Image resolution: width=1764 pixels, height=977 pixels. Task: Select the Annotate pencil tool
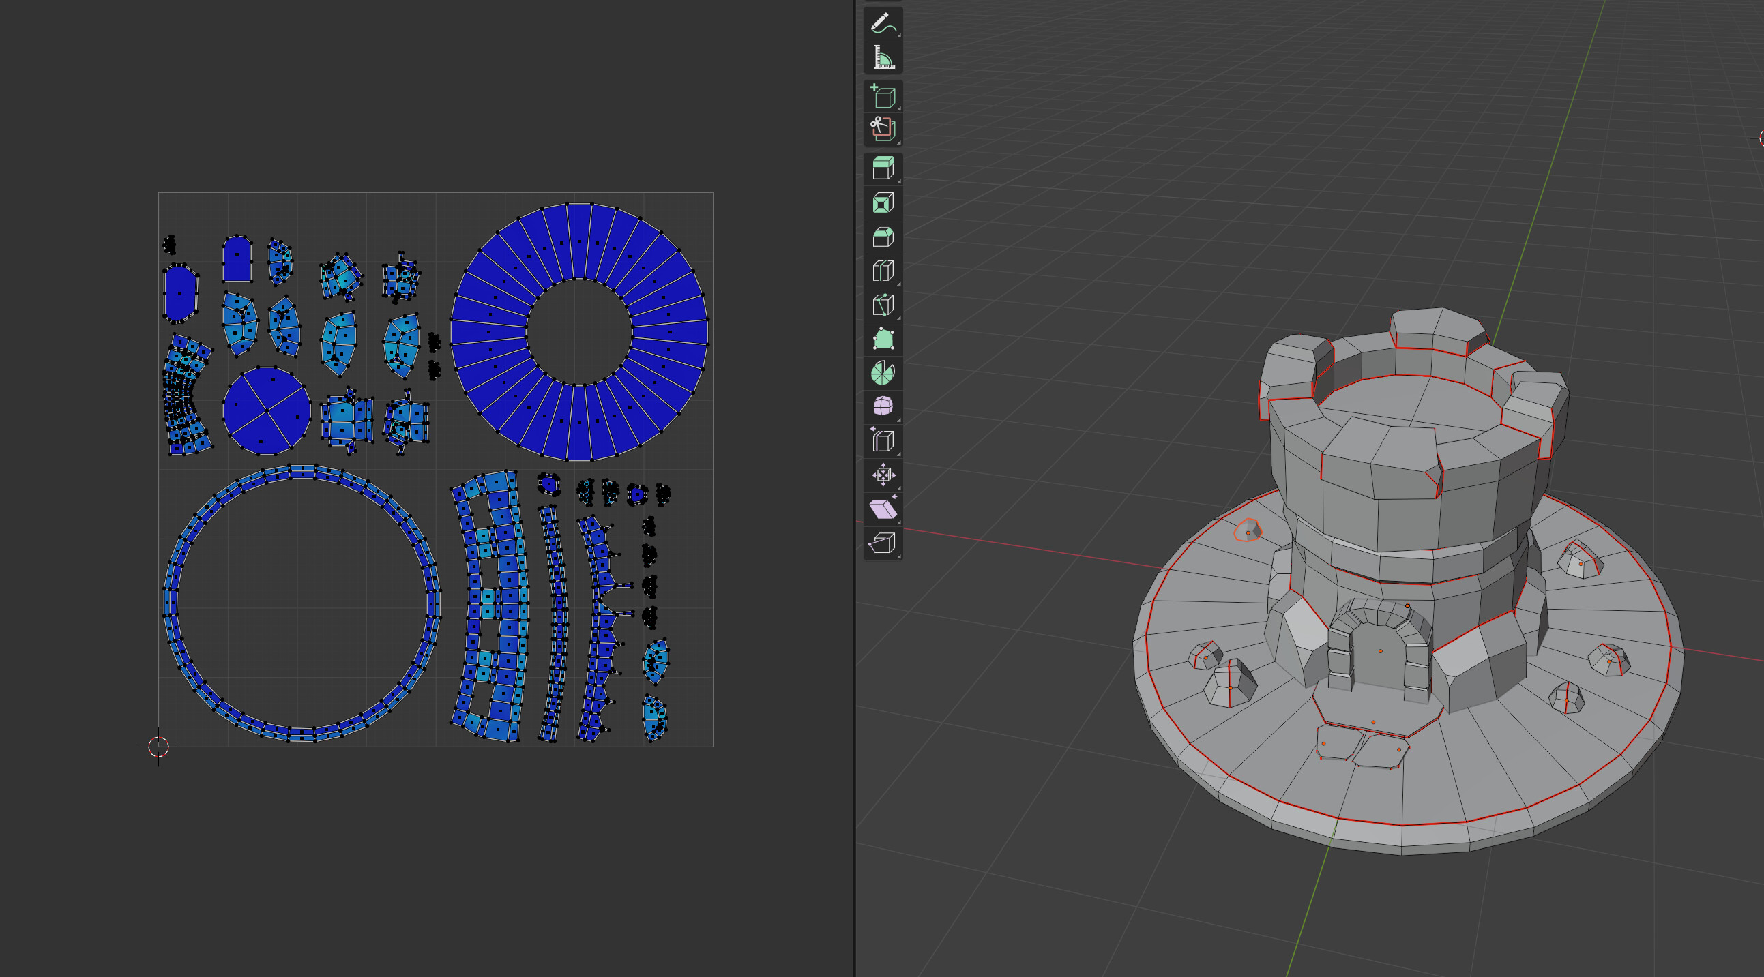click(883, 23)
